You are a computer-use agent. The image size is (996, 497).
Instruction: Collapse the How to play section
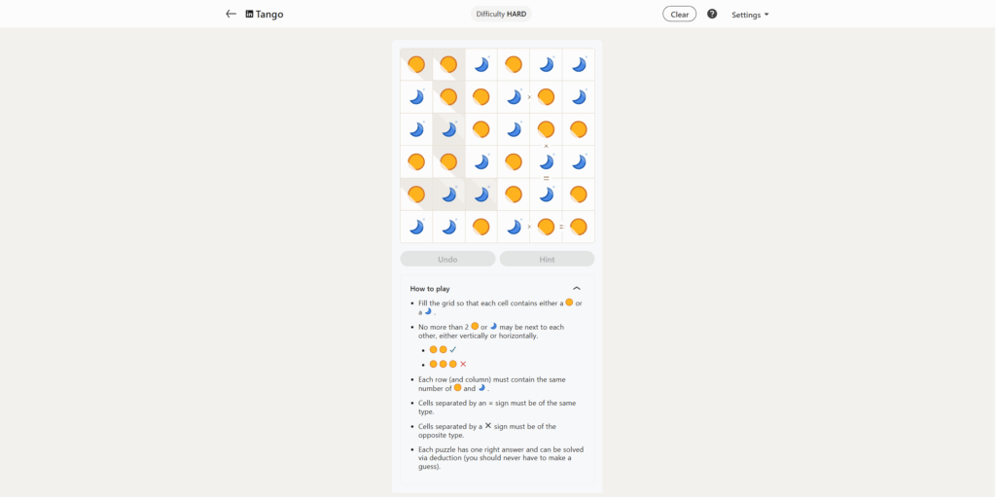coord(577,289)
